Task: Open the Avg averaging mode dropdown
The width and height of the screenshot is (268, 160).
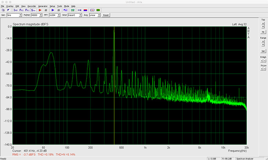Action: point(95,15)
